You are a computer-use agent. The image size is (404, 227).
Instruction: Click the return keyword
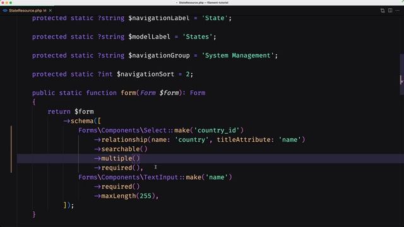pos(59,112)
